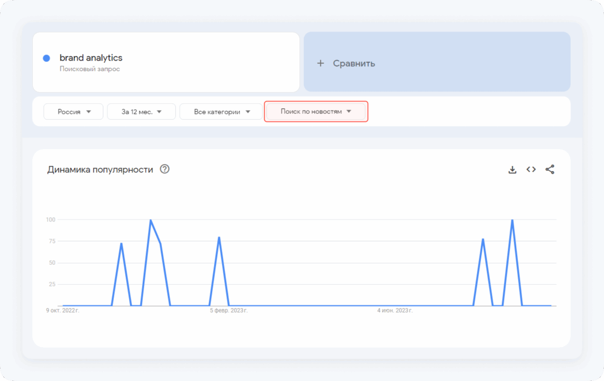Image resolution: width=604 pixels, height=381 pixels.
Task: Open the Все категории dropdown
Action: (x=221, y=112)
